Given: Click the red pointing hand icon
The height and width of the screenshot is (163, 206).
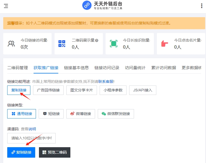Looking at the screenshot, I should (x=164, y=44).
